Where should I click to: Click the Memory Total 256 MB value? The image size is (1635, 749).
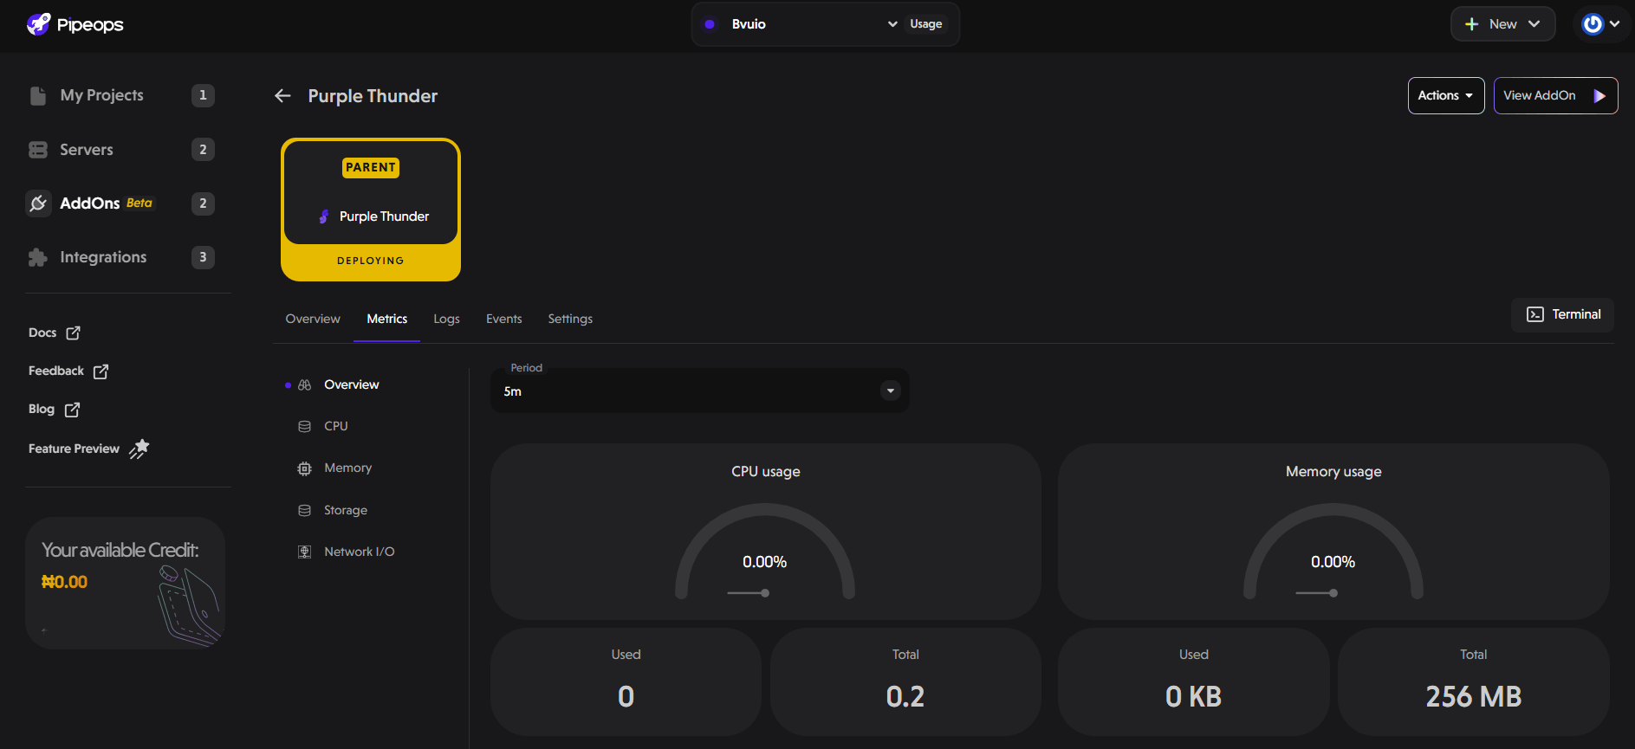1474,697
